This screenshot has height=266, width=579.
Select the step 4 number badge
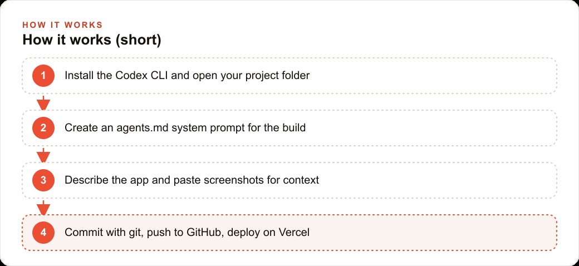(43, 233)
